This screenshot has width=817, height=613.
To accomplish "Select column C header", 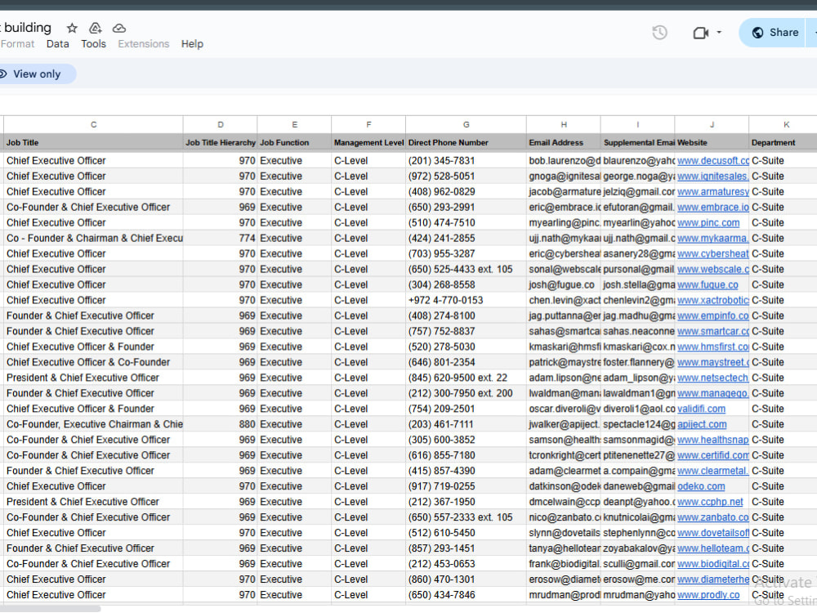I will (93, 124).
